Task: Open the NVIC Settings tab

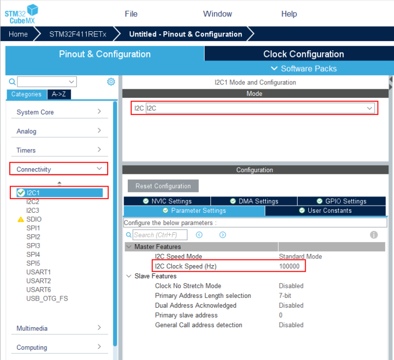Action: tap(167, 201)
